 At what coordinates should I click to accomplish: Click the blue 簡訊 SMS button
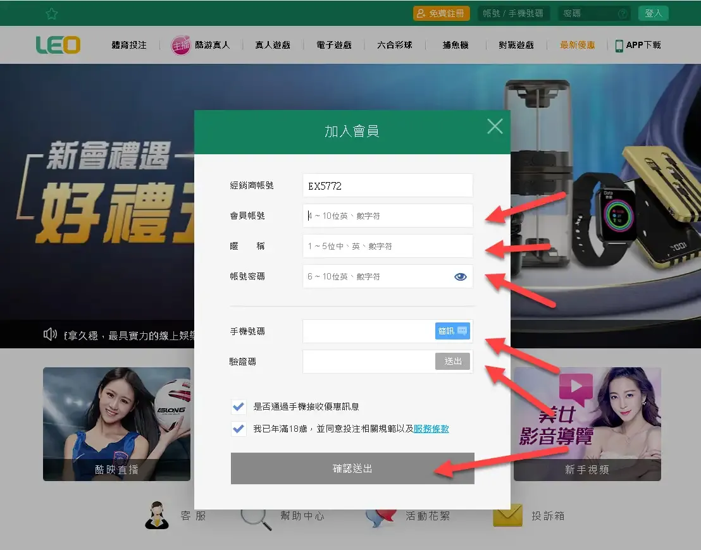click(452, 331)
